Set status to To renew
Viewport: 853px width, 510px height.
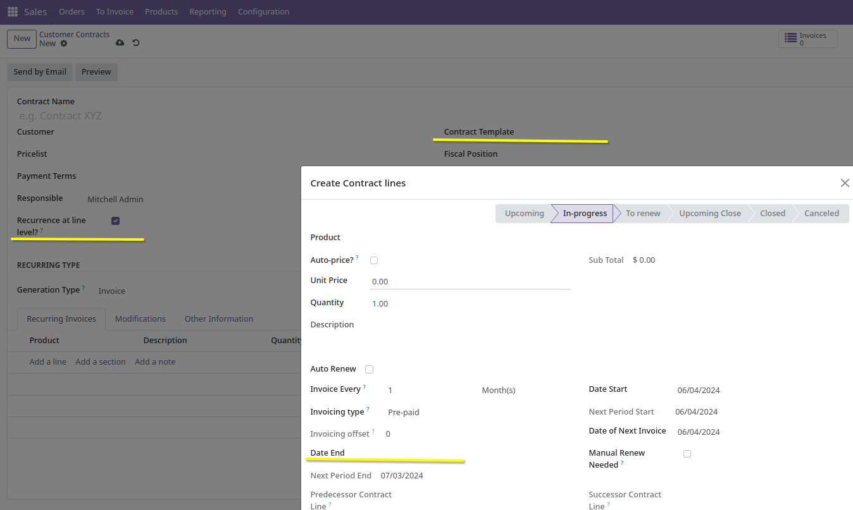click(x=642, y=214)
